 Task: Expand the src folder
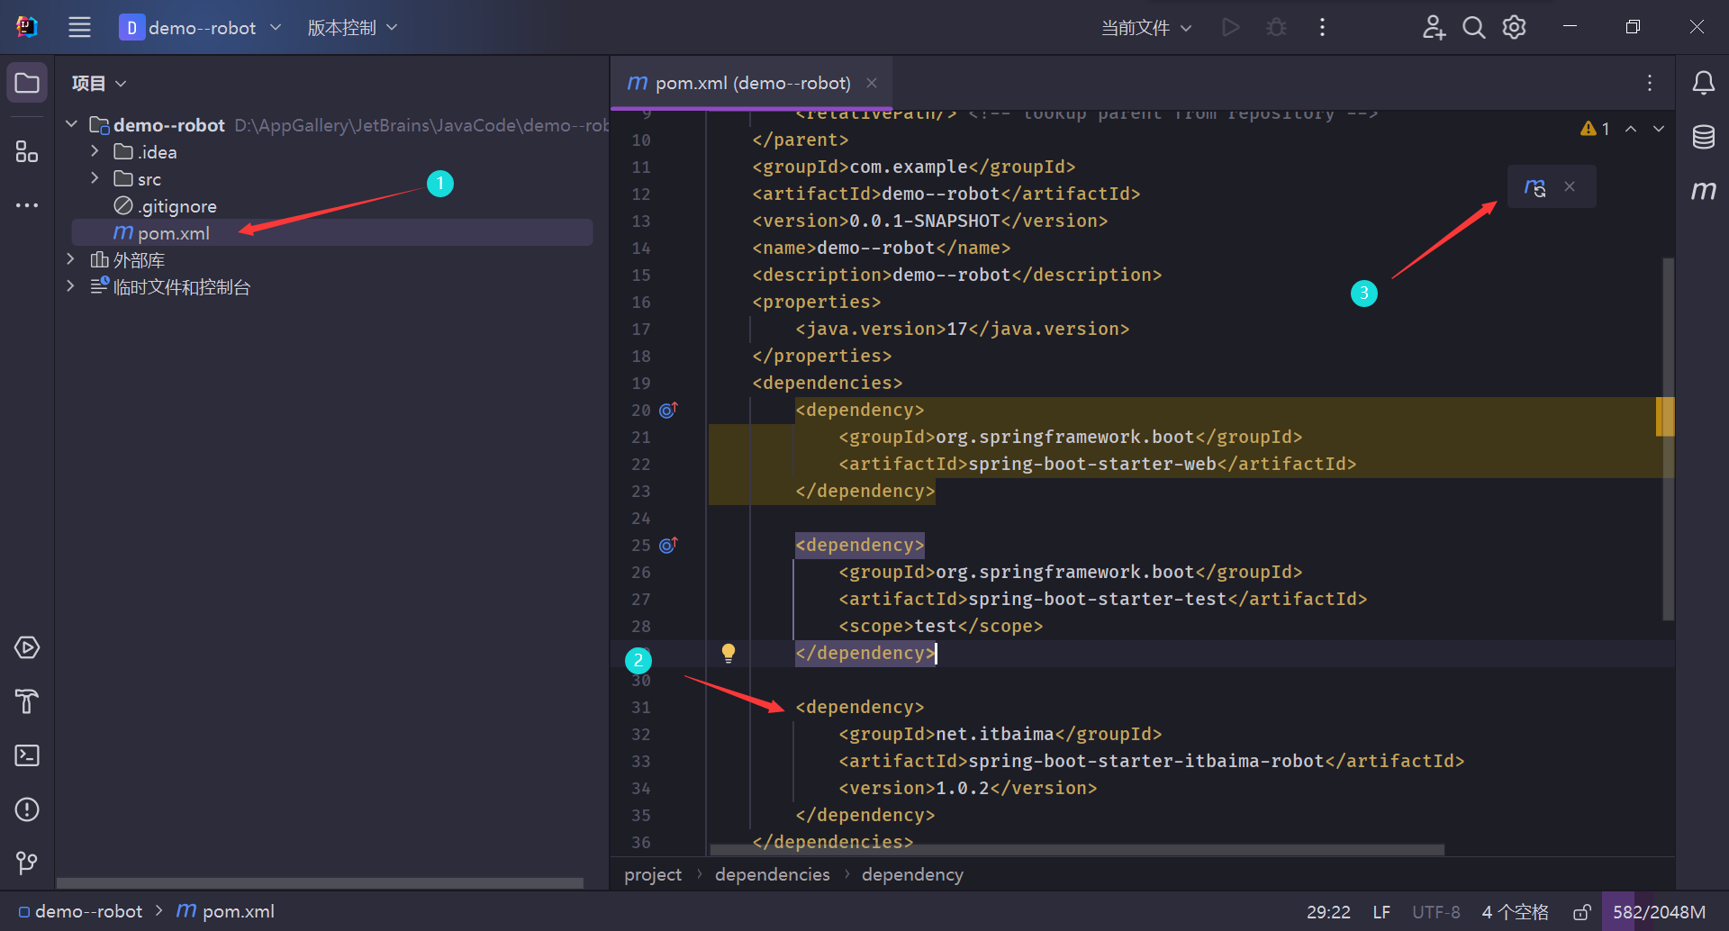click(x=95, y=178)
